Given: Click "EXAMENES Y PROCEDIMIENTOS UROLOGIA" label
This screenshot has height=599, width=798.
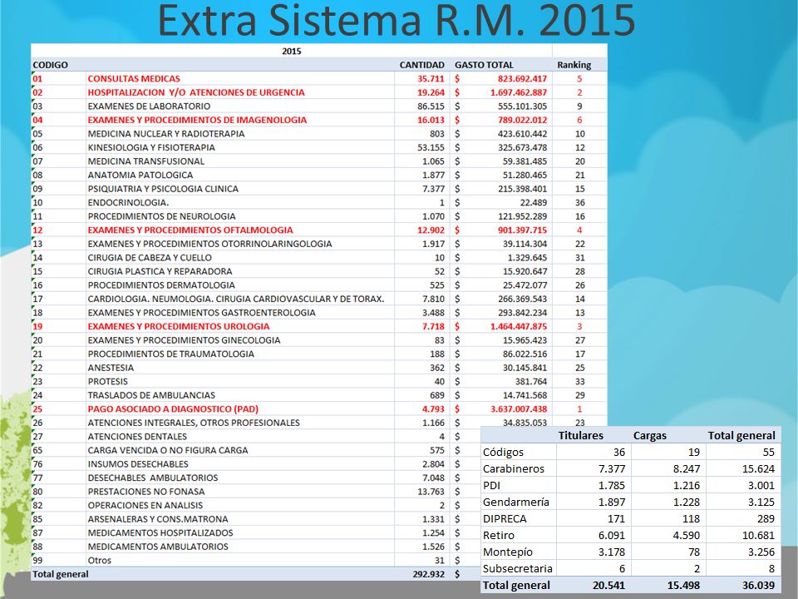Looking at the screenshot, I should pyautogui.click(x=179, y=326).
